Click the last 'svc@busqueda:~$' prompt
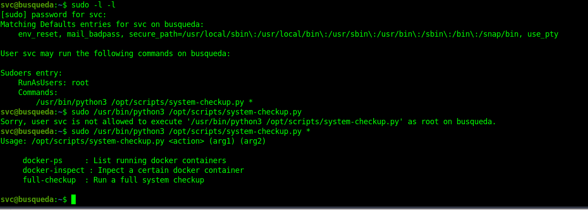 tap(34, 199)
